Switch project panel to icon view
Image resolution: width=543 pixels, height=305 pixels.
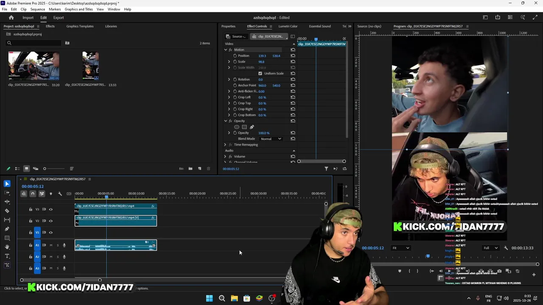pyautogui.click(x=26, y=169)
